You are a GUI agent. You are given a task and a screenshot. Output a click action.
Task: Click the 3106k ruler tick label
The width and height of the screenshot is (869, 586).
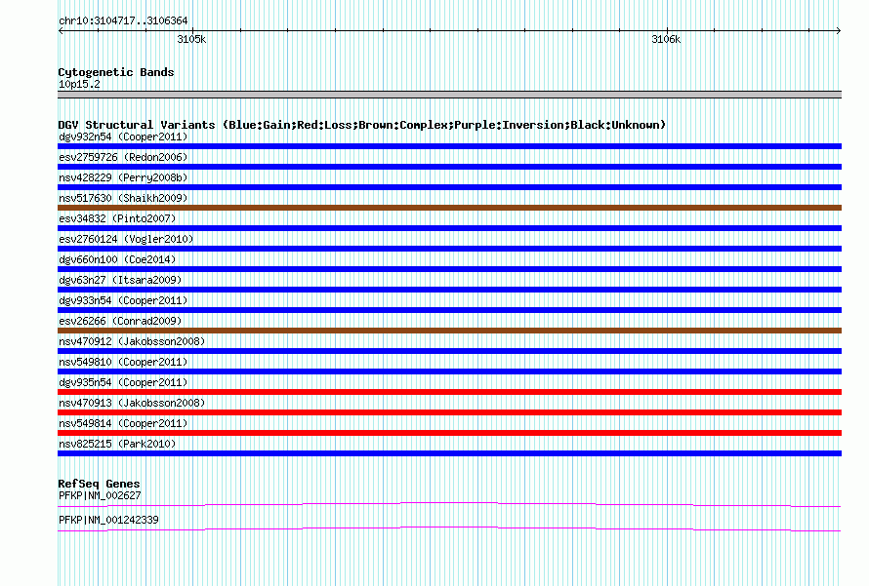(x=666, y=39)
